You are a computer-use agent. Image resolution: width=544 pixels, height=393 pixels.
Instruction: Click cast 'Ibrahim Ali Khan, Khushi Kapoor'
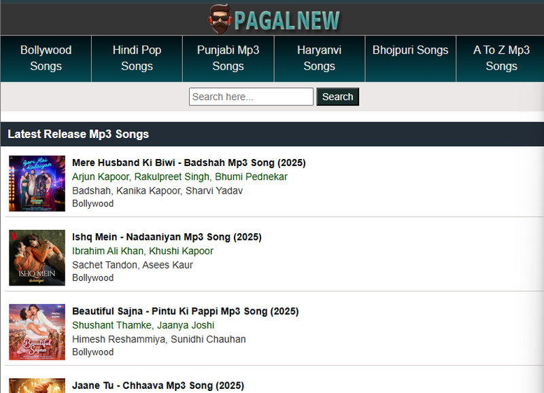143,251
